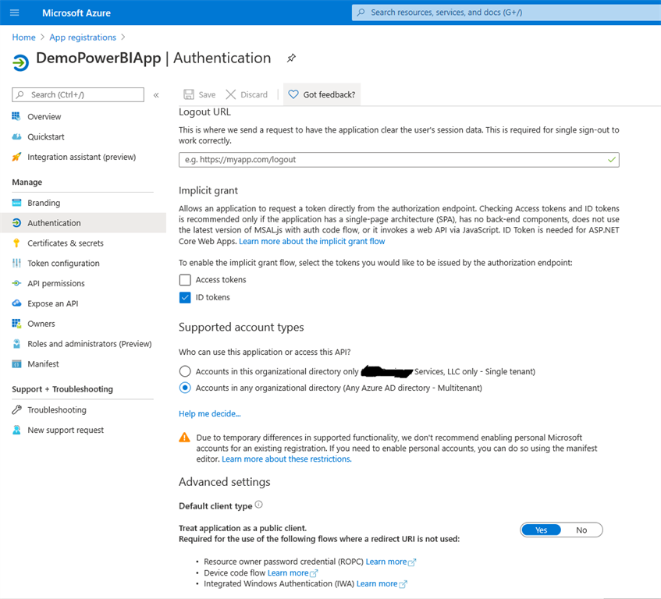Go to Home breadcrumb
Screen dimensions: 661x599
click(23, 37)
